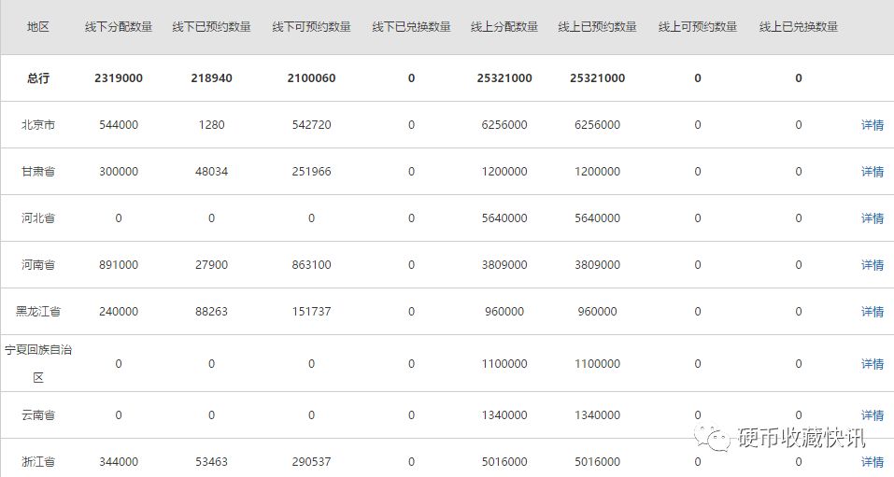This screenshot has height=477, width=894.
Task: Click 甘肃省 线上已预约数量 value 1200000
Action: click(x=598, y=172)
